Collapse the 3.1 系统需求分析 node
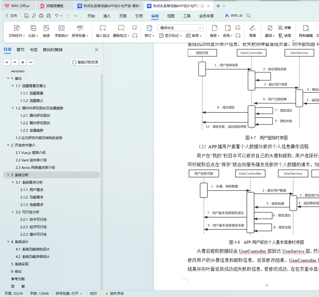Viewport: 319px width, 297px height. coord(13,182)
